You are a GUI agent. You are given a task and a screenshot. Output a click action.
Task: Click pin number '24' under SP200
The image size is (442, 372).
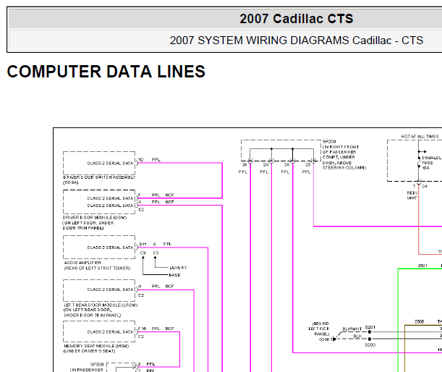point(265,165)
